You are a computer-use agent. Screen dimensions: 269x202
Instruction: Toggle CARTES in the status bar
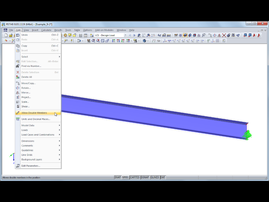(135, 177)
